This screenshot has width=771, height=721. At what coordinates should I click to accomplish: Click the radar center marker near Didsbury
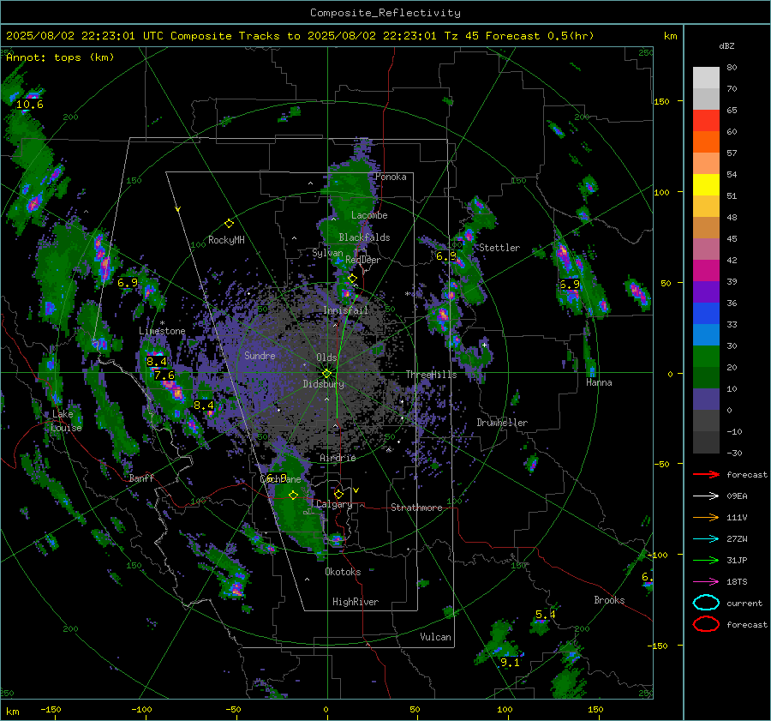click(x=326, y=374)
